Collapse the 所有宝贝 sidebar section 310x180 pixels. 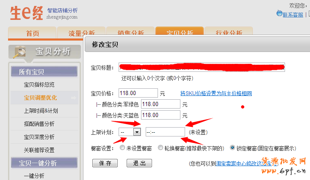(x=44, y=72)
